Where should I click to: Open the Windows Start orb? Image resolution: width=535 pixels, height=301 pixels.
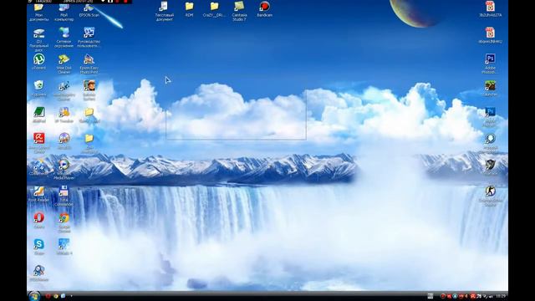pos(34,296)
